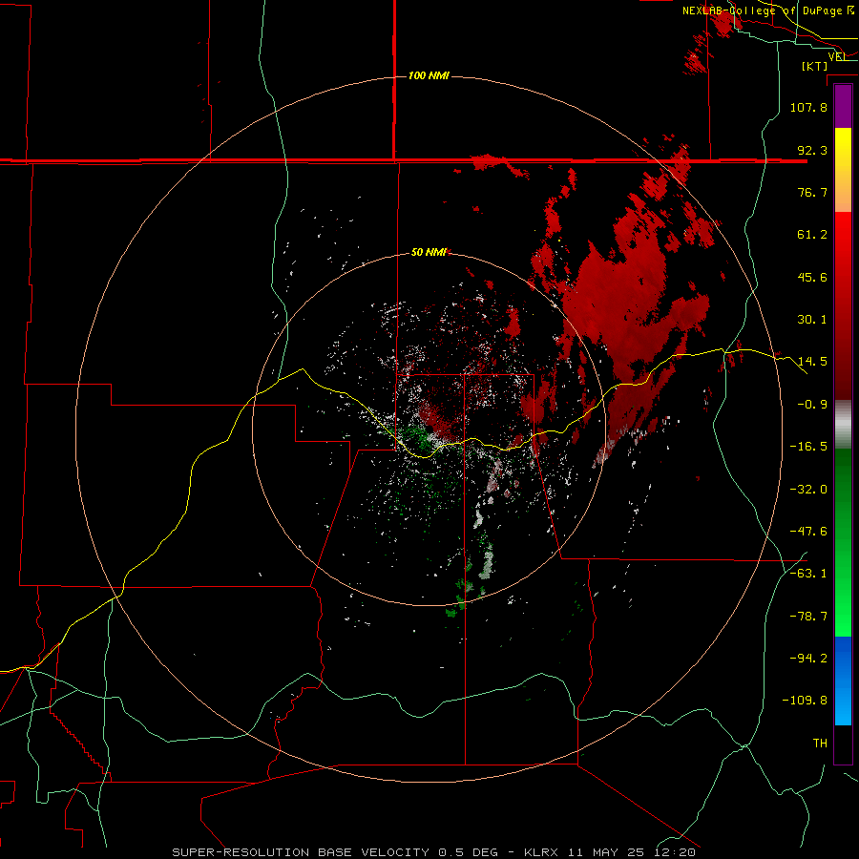The width and height of the screenshot is (859, 859).
Task: Click the TH label at the bottom of the scale
Action: [x=820, y=744]
